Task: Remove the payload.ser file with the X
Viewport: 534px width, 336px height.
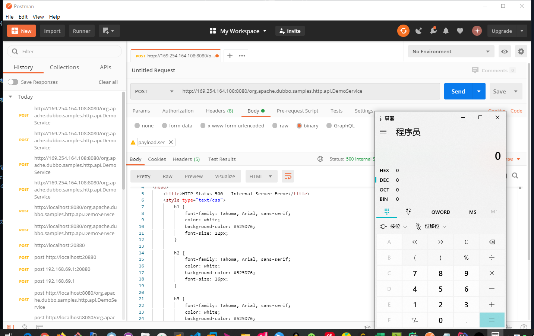Action: [x=171, y=142]
